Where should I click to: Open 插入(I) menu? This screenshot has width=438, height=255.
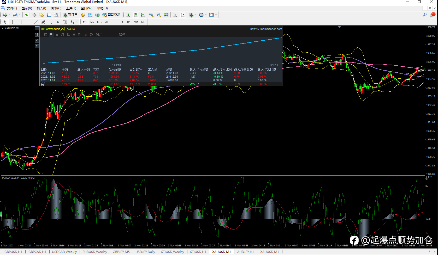click(41, 8)
